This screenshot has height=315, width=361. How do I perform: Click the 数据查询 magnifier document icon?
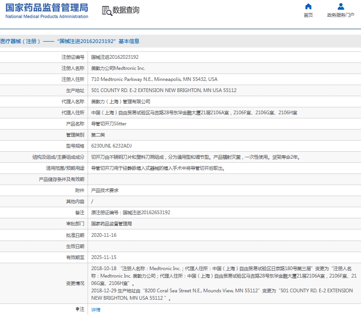pyautogui.click(x=107, y=11)
